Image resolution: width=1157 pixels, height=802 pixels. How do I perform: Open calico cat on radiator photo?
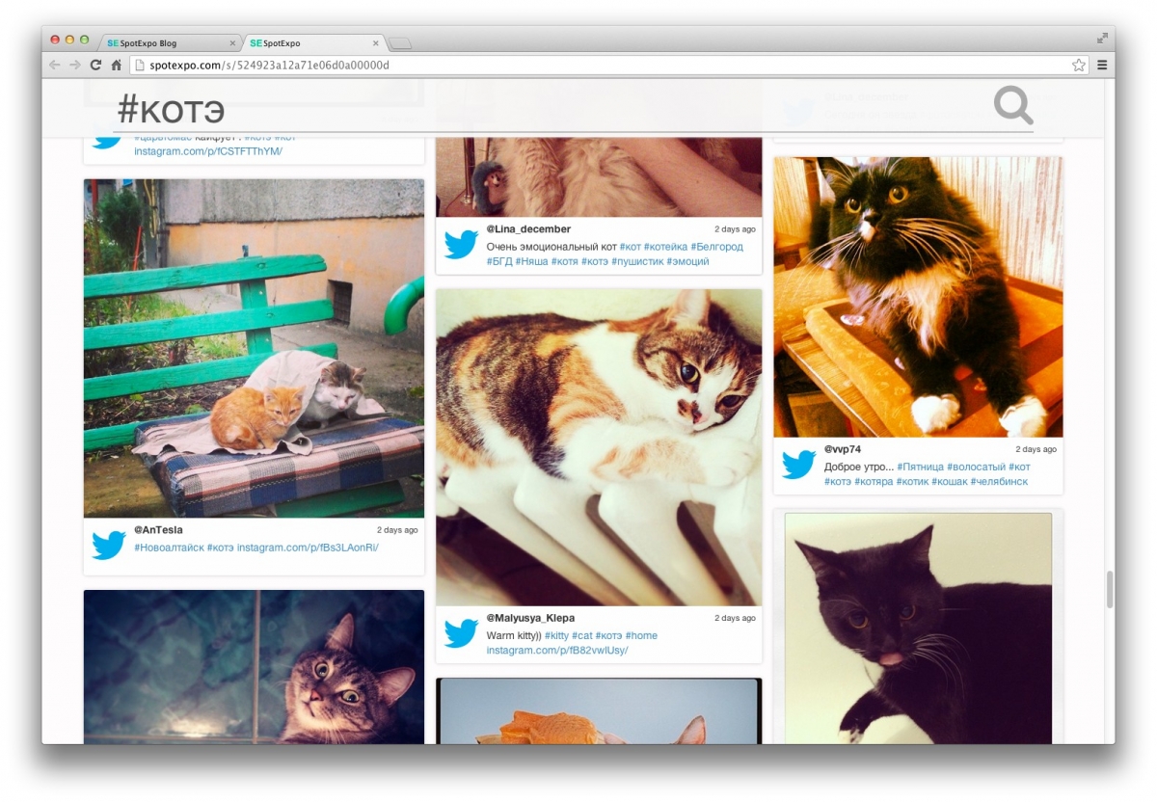point(599,447)
